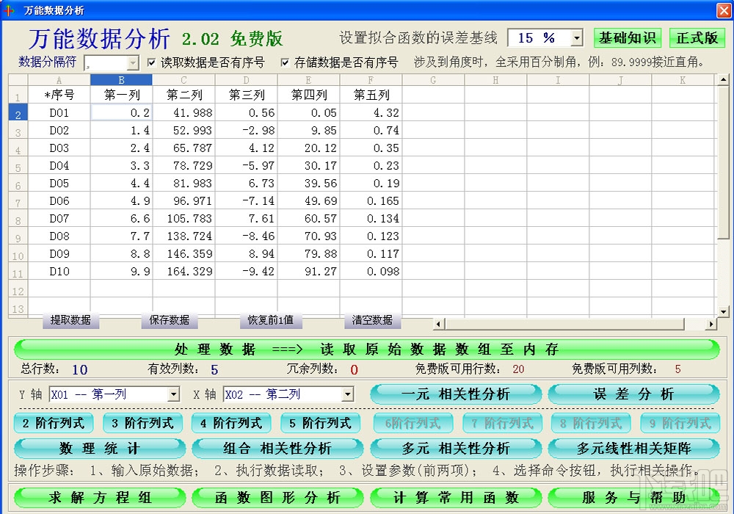Click disabled 6阶行列式 button
The width and height of the screenshot is (734, 514).
(413, 423)
